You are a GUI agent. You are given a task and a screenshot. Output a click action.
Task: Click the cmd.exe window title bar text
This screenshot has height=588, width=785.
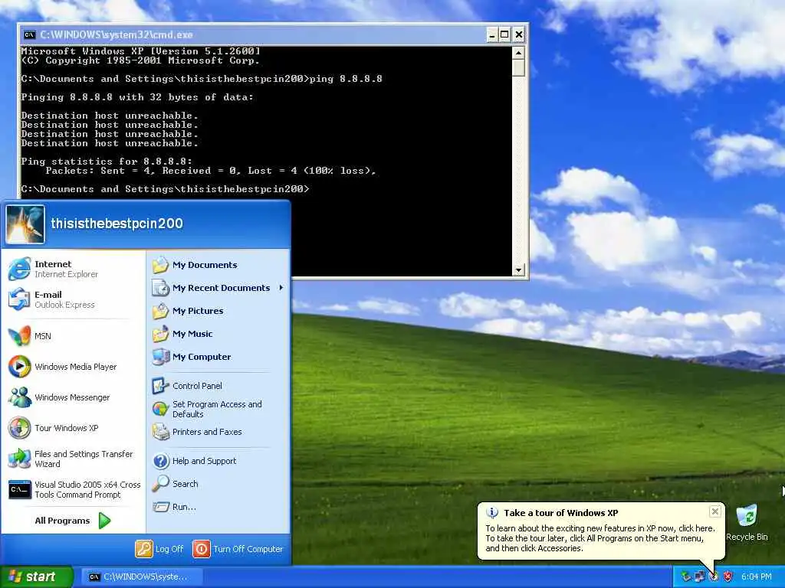pos(117,34)
